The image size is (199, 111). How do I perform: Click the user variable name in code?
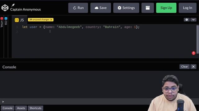pos(33,27)
